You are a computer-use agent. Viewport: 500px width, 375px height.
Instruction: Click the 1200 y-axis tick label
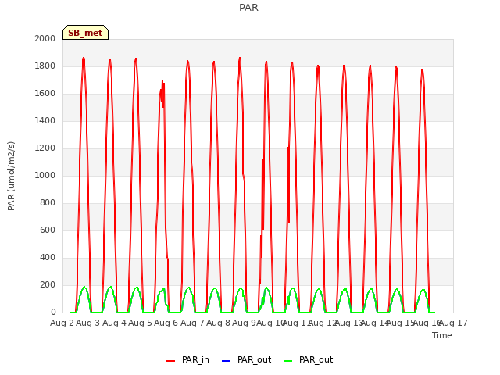(x=45, y=148)
